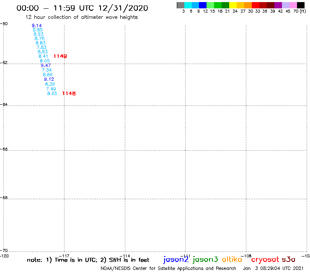This screenshot has width=310, height=272.
Task: Click the lavender swatch in the color scale
Action: pos(286,5)
